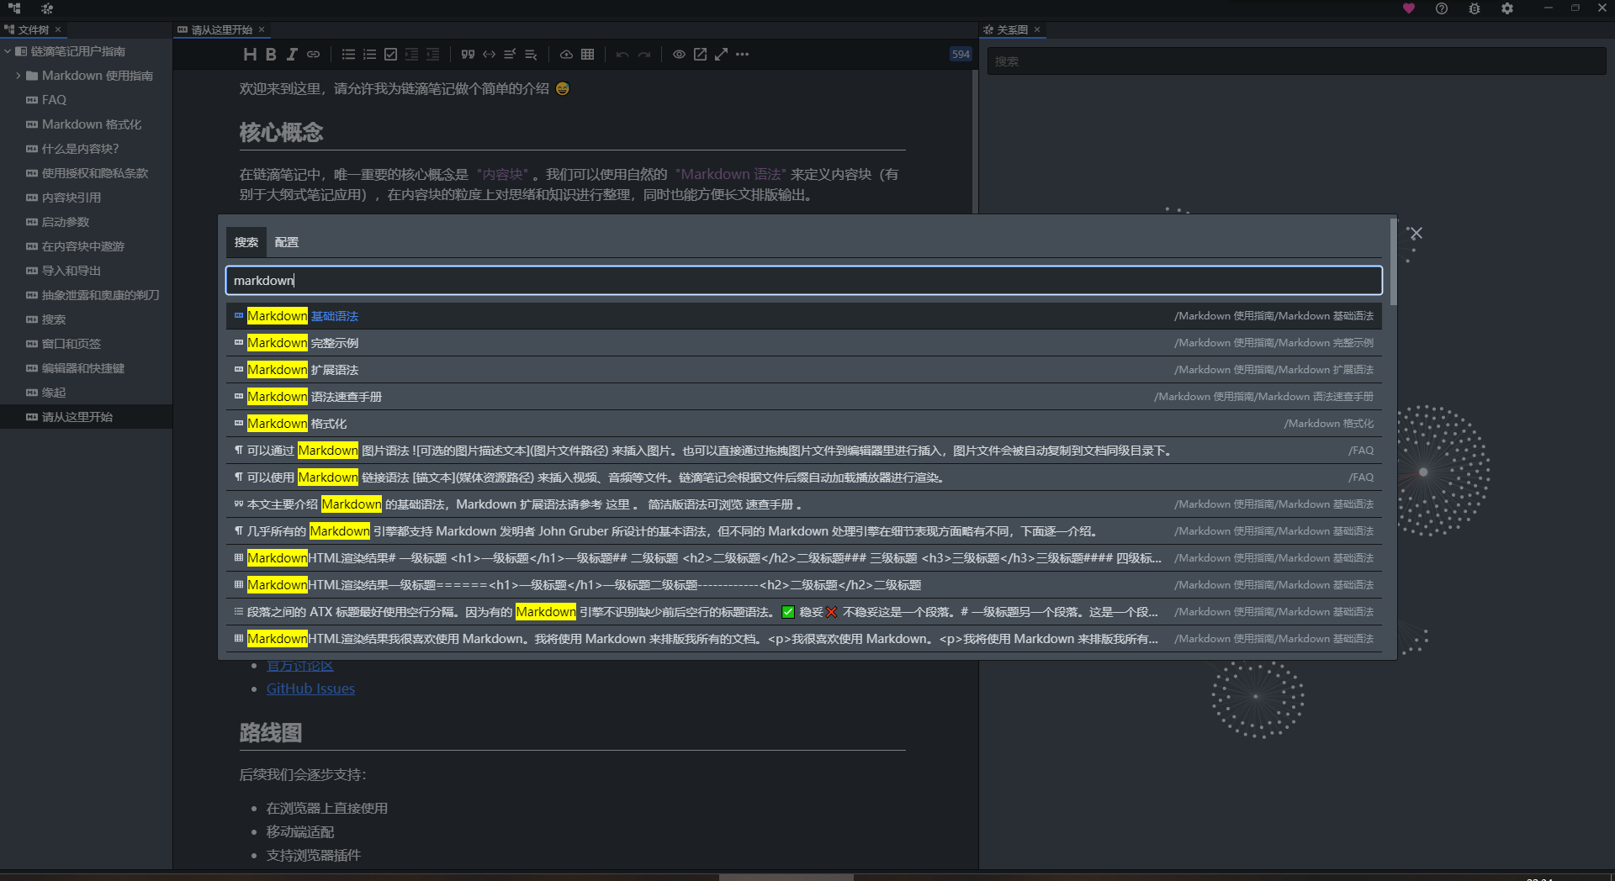Viewport: 1615px width, 881px height.
Task: Close the search dialog with X
Action: tap(1416, 234)
